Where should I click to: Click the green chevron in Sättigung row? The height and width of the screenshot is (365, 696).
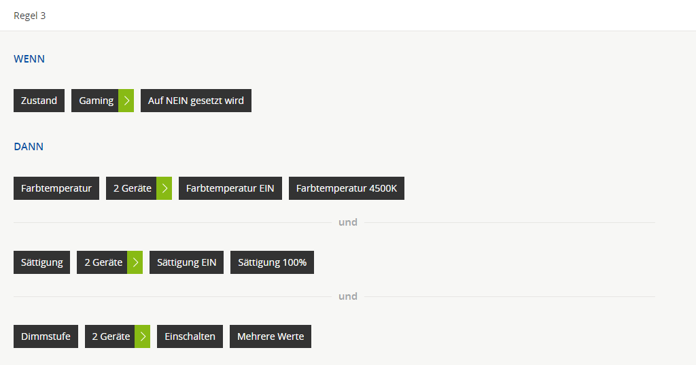(135, 262)
